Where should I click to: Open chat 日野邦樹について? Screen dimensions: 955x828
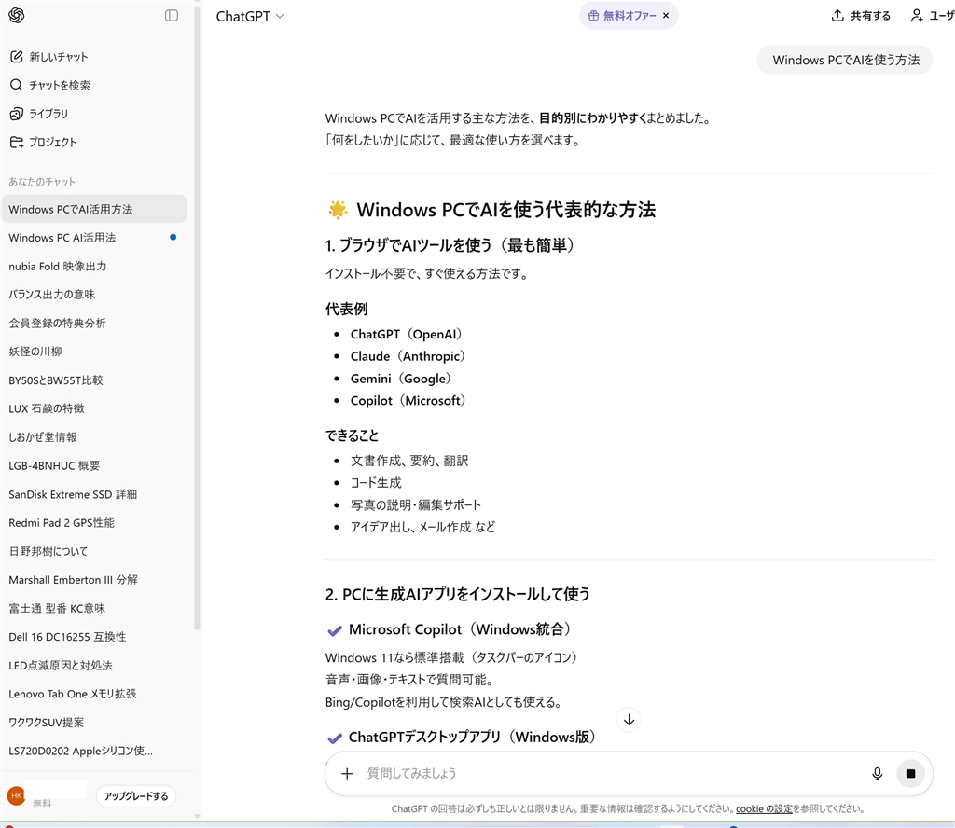point(94,551)
